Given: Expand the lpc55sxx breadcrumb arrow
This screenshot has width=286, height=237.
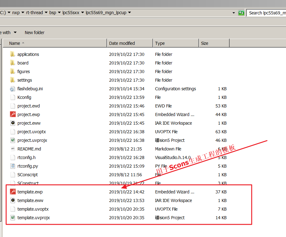Looking at the screenshot, I should (x=82, y=13).
